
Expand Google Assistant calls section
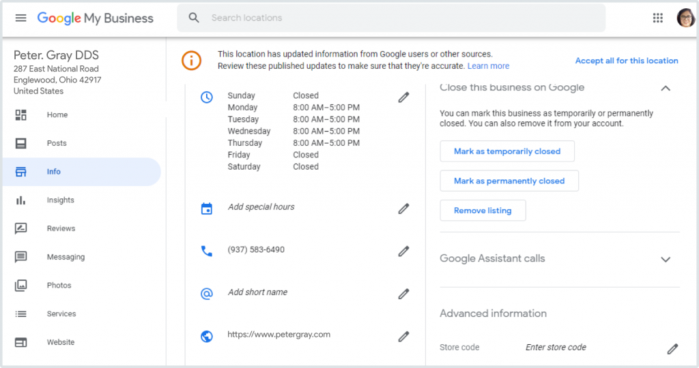pos(665,260)
